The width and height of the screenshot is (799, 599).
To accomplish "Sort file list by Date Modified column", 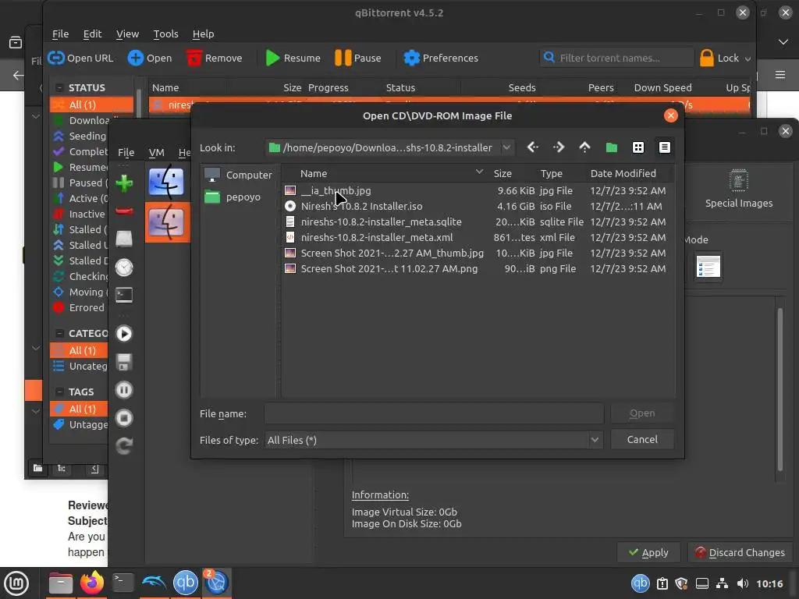I will [x=623, y=173].
